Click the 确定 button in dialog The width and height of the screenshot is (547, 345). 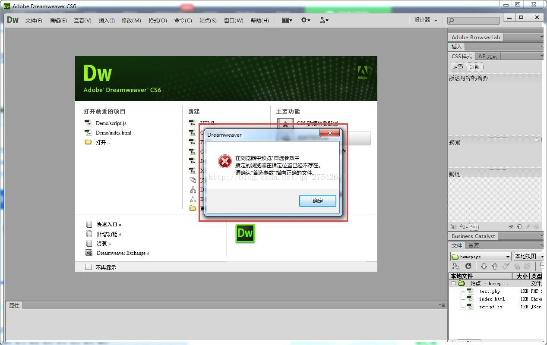click(x=317, y=201)
